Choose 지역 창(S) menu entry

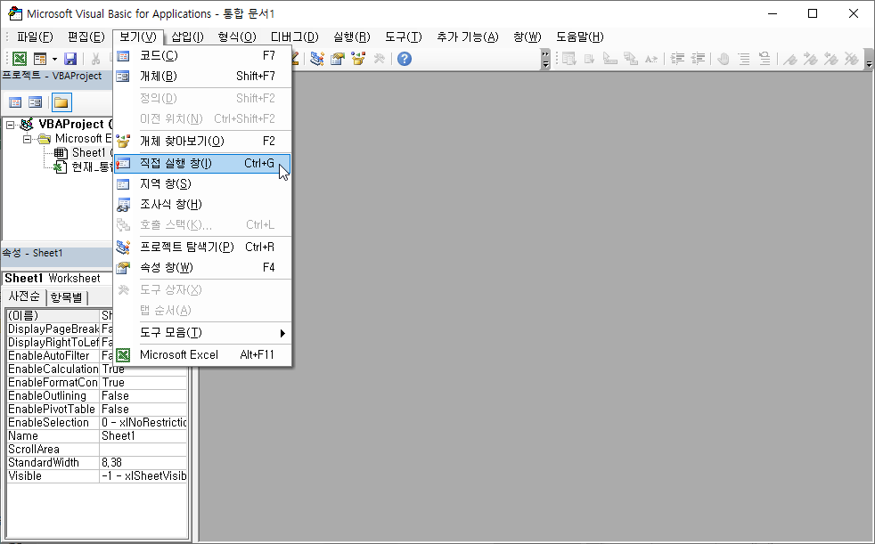pos(202,184)
